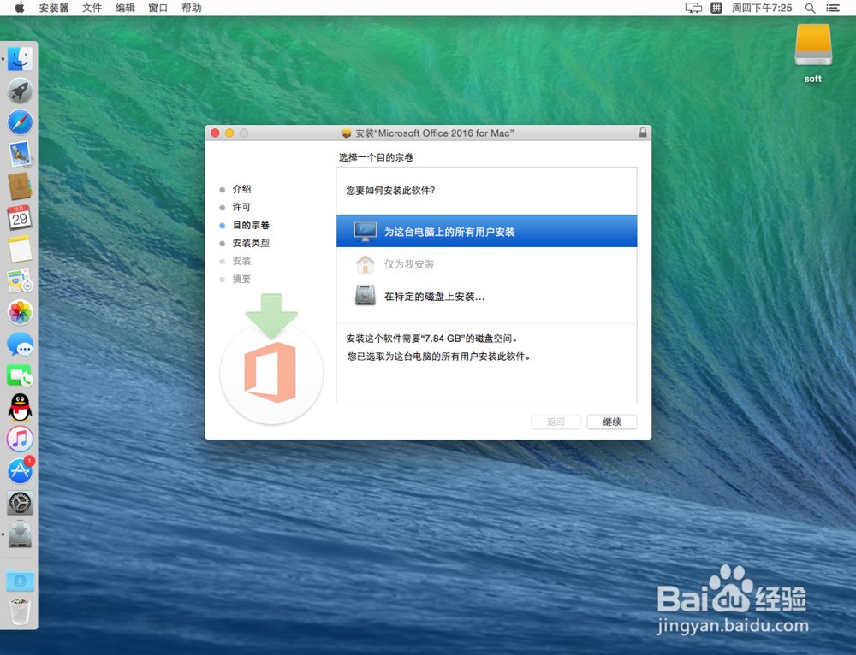Open the 帮助 menu

point(192,9)
